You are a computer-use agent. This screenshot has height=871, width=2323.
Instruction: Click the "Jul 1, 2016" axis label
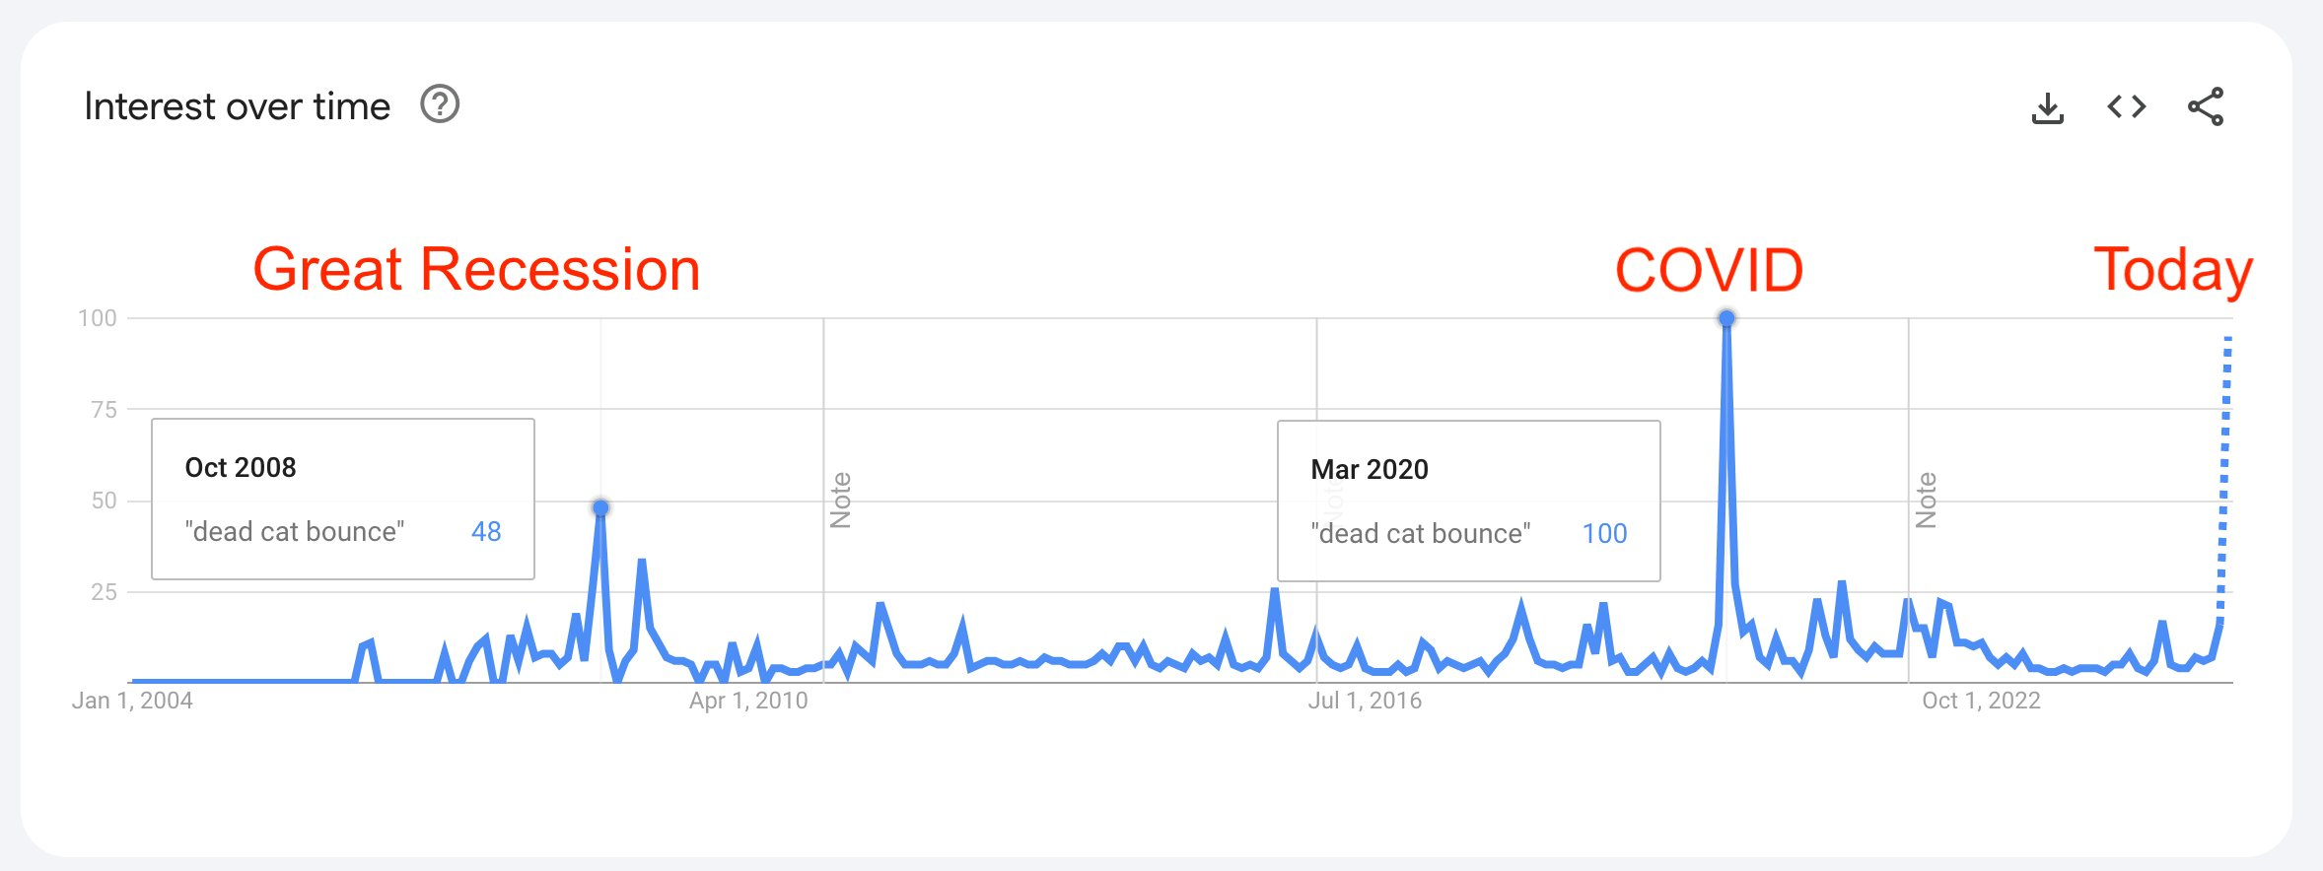pos(1365,701)
